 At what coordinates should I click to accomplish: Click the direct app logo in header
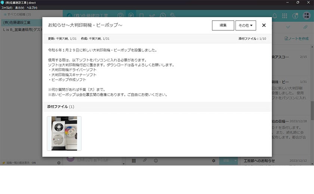coord(69,15)
